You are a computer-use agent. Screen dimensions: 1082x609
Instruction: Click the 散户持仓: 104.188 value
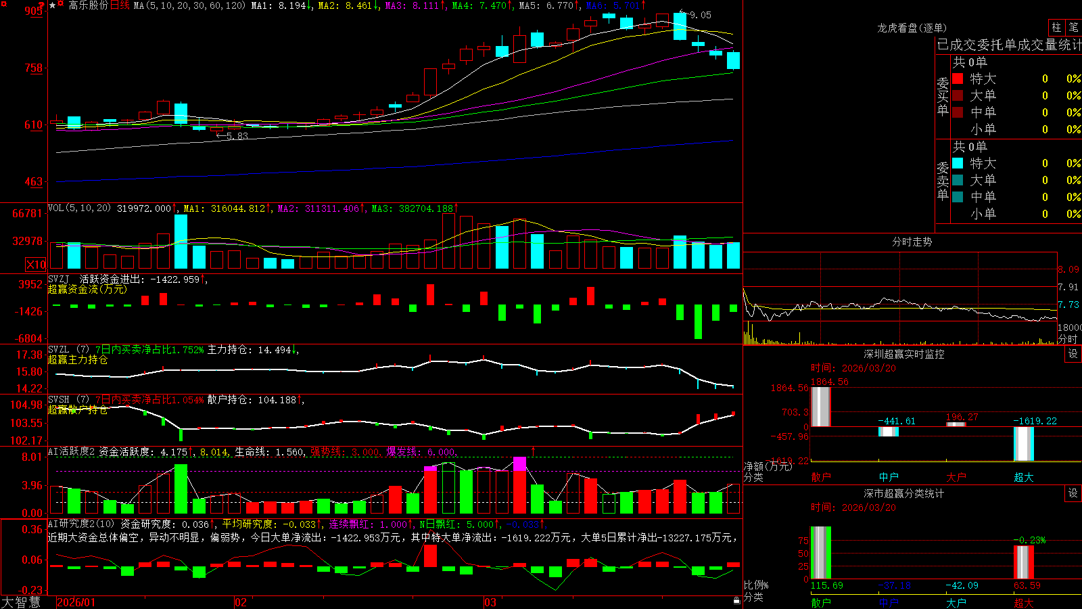252,400
